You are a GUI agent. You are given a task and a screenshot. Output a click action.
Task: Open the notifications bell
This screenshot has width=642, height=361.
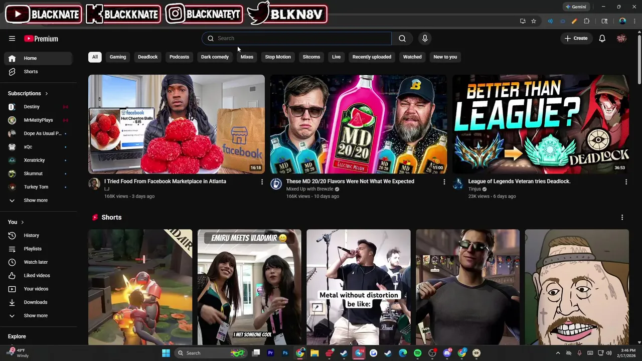602,39
